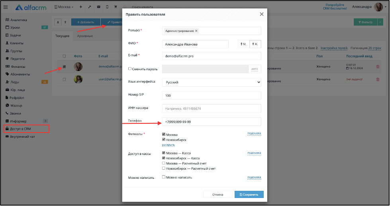Click the envelope mail icon in top bar

(98, 7)
